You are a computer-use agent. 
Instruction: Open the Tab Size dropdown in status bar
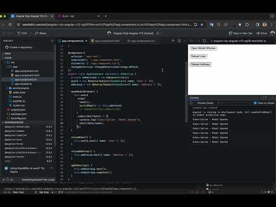point(47,192)
